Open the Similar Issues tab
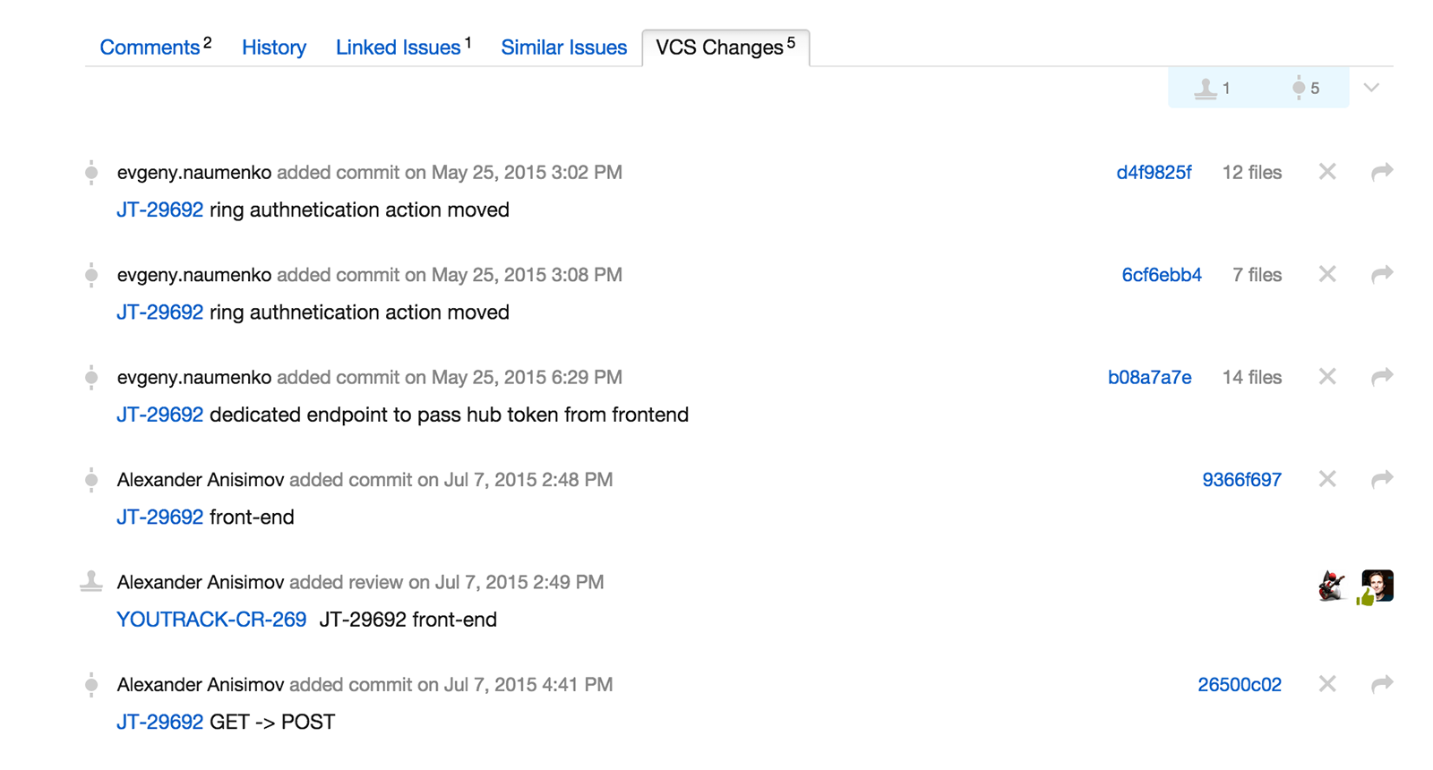 (x=564, y=47)
